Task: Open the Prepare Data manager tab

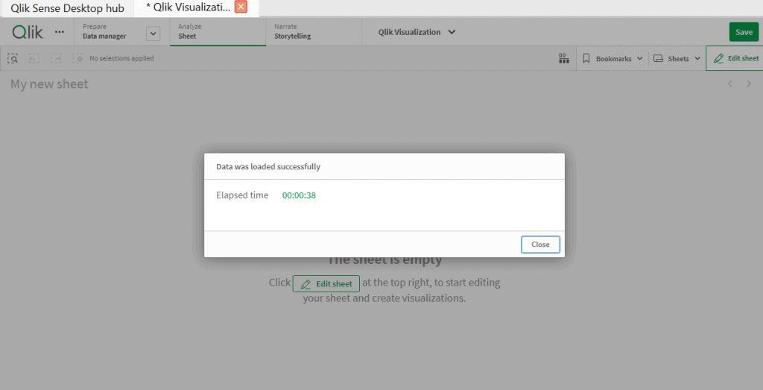Action: [104, 31]
